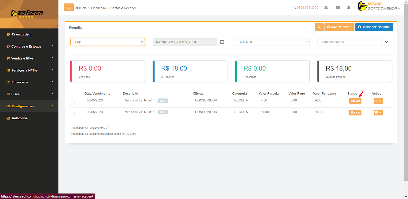Open the notifications bell icon

[349, 8]
